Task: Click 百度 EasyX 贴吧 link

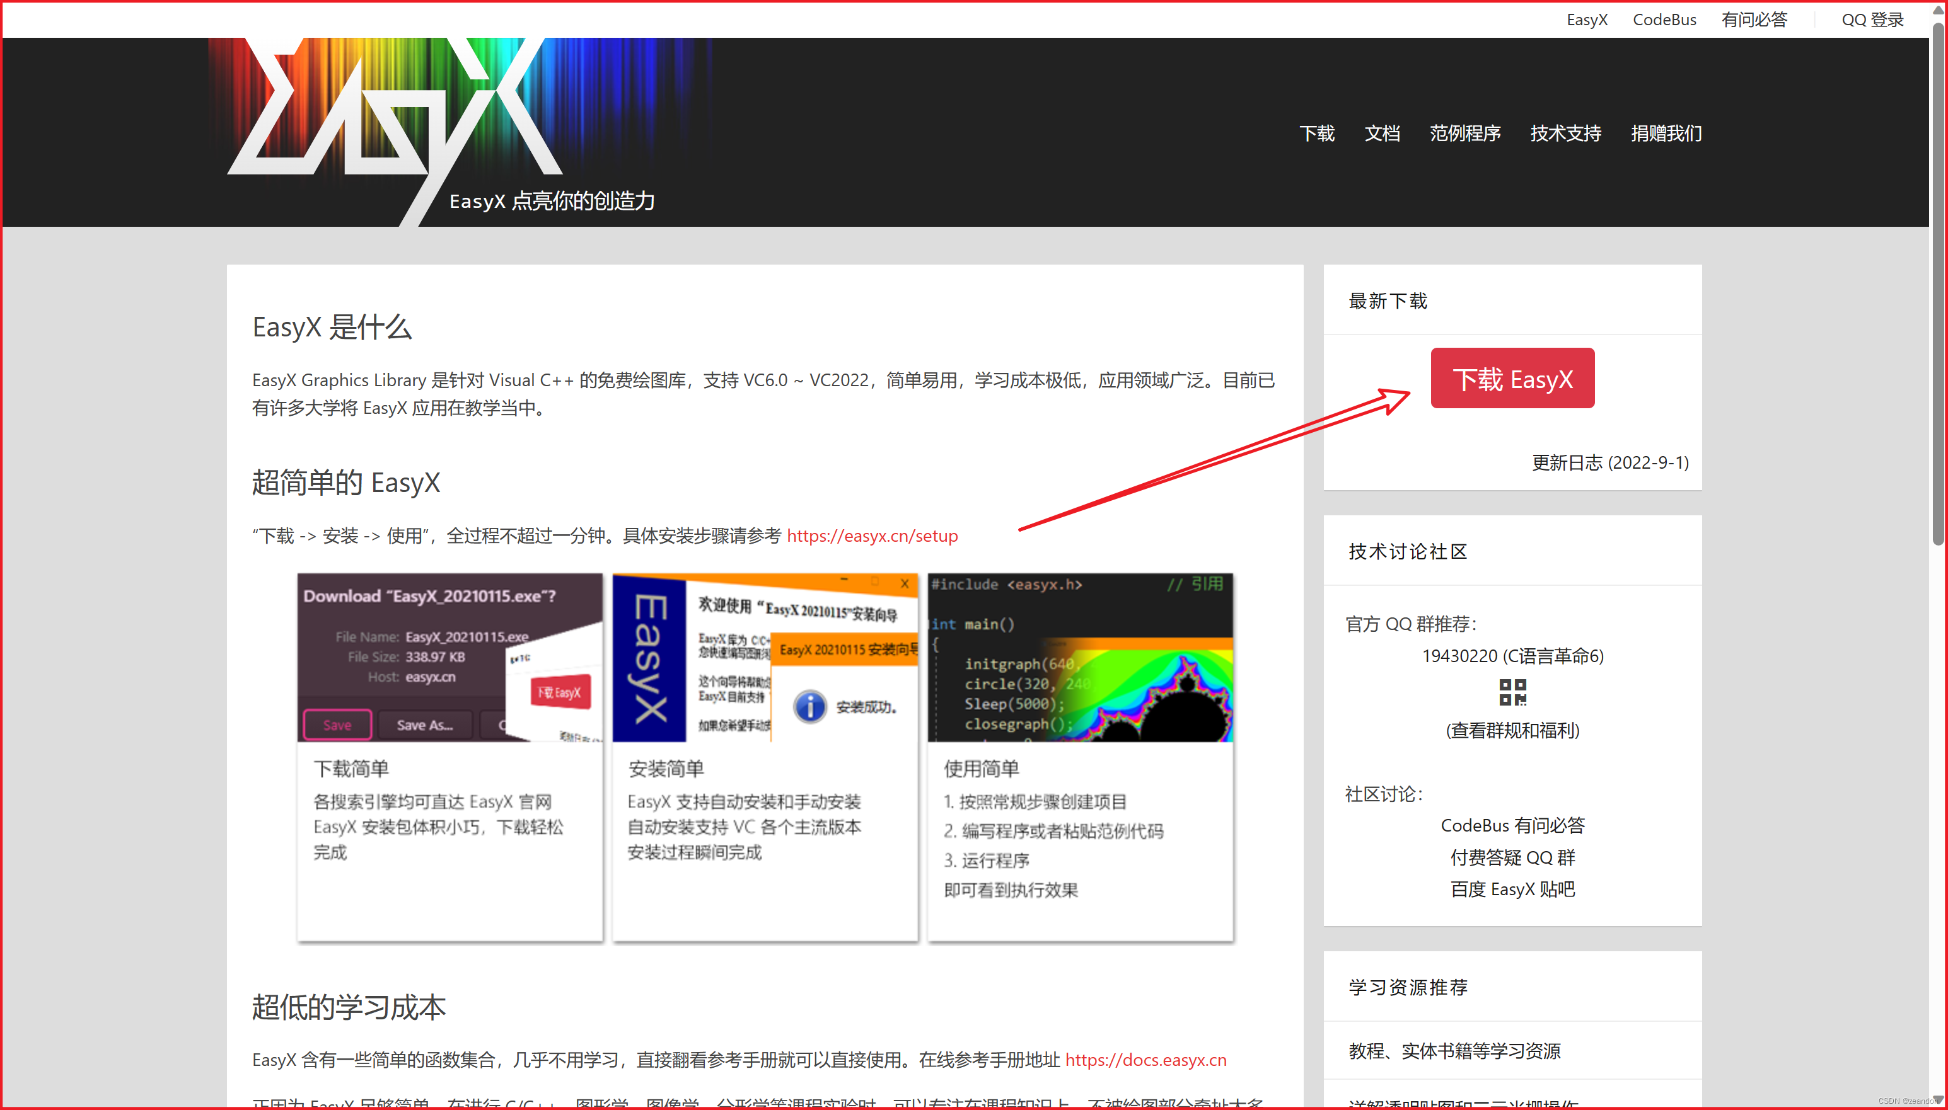Action: point(1512,889)
